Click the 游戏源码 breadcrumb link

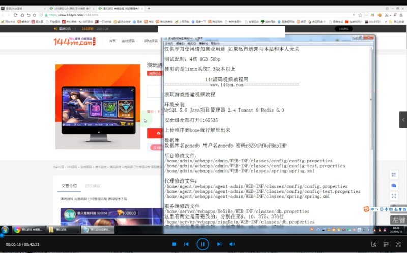click(x=86, y=167)
